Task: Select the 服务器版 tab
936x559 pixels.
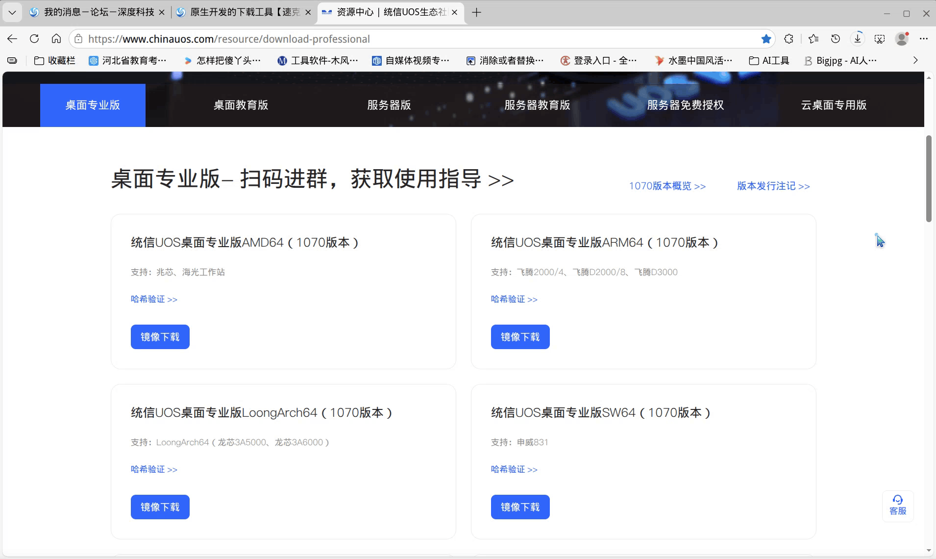Action: 388,104
